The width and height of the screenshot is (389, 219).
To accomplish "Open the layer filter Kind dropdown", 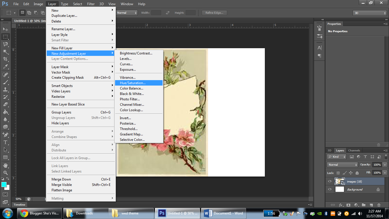I will (x=337, y=157).
